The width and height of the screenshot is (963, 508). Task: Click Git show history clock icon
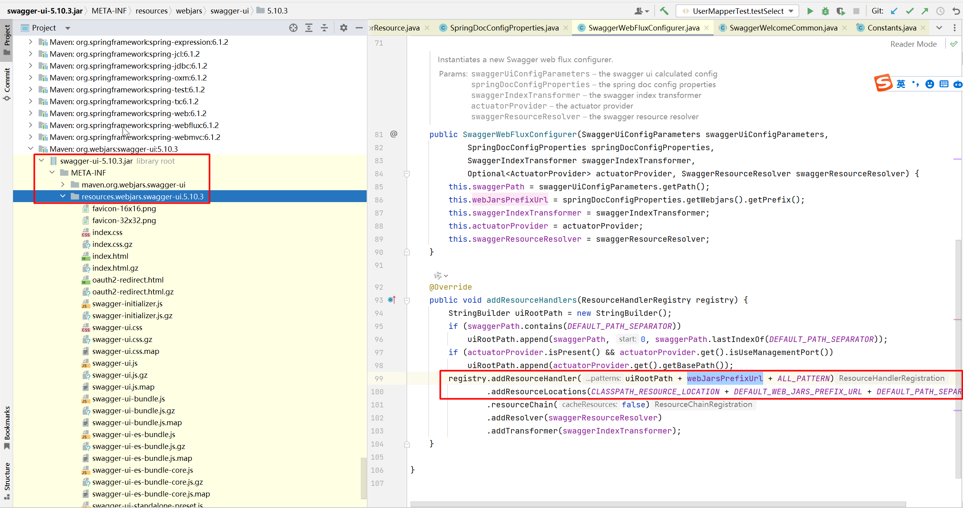tap(940, 11)
